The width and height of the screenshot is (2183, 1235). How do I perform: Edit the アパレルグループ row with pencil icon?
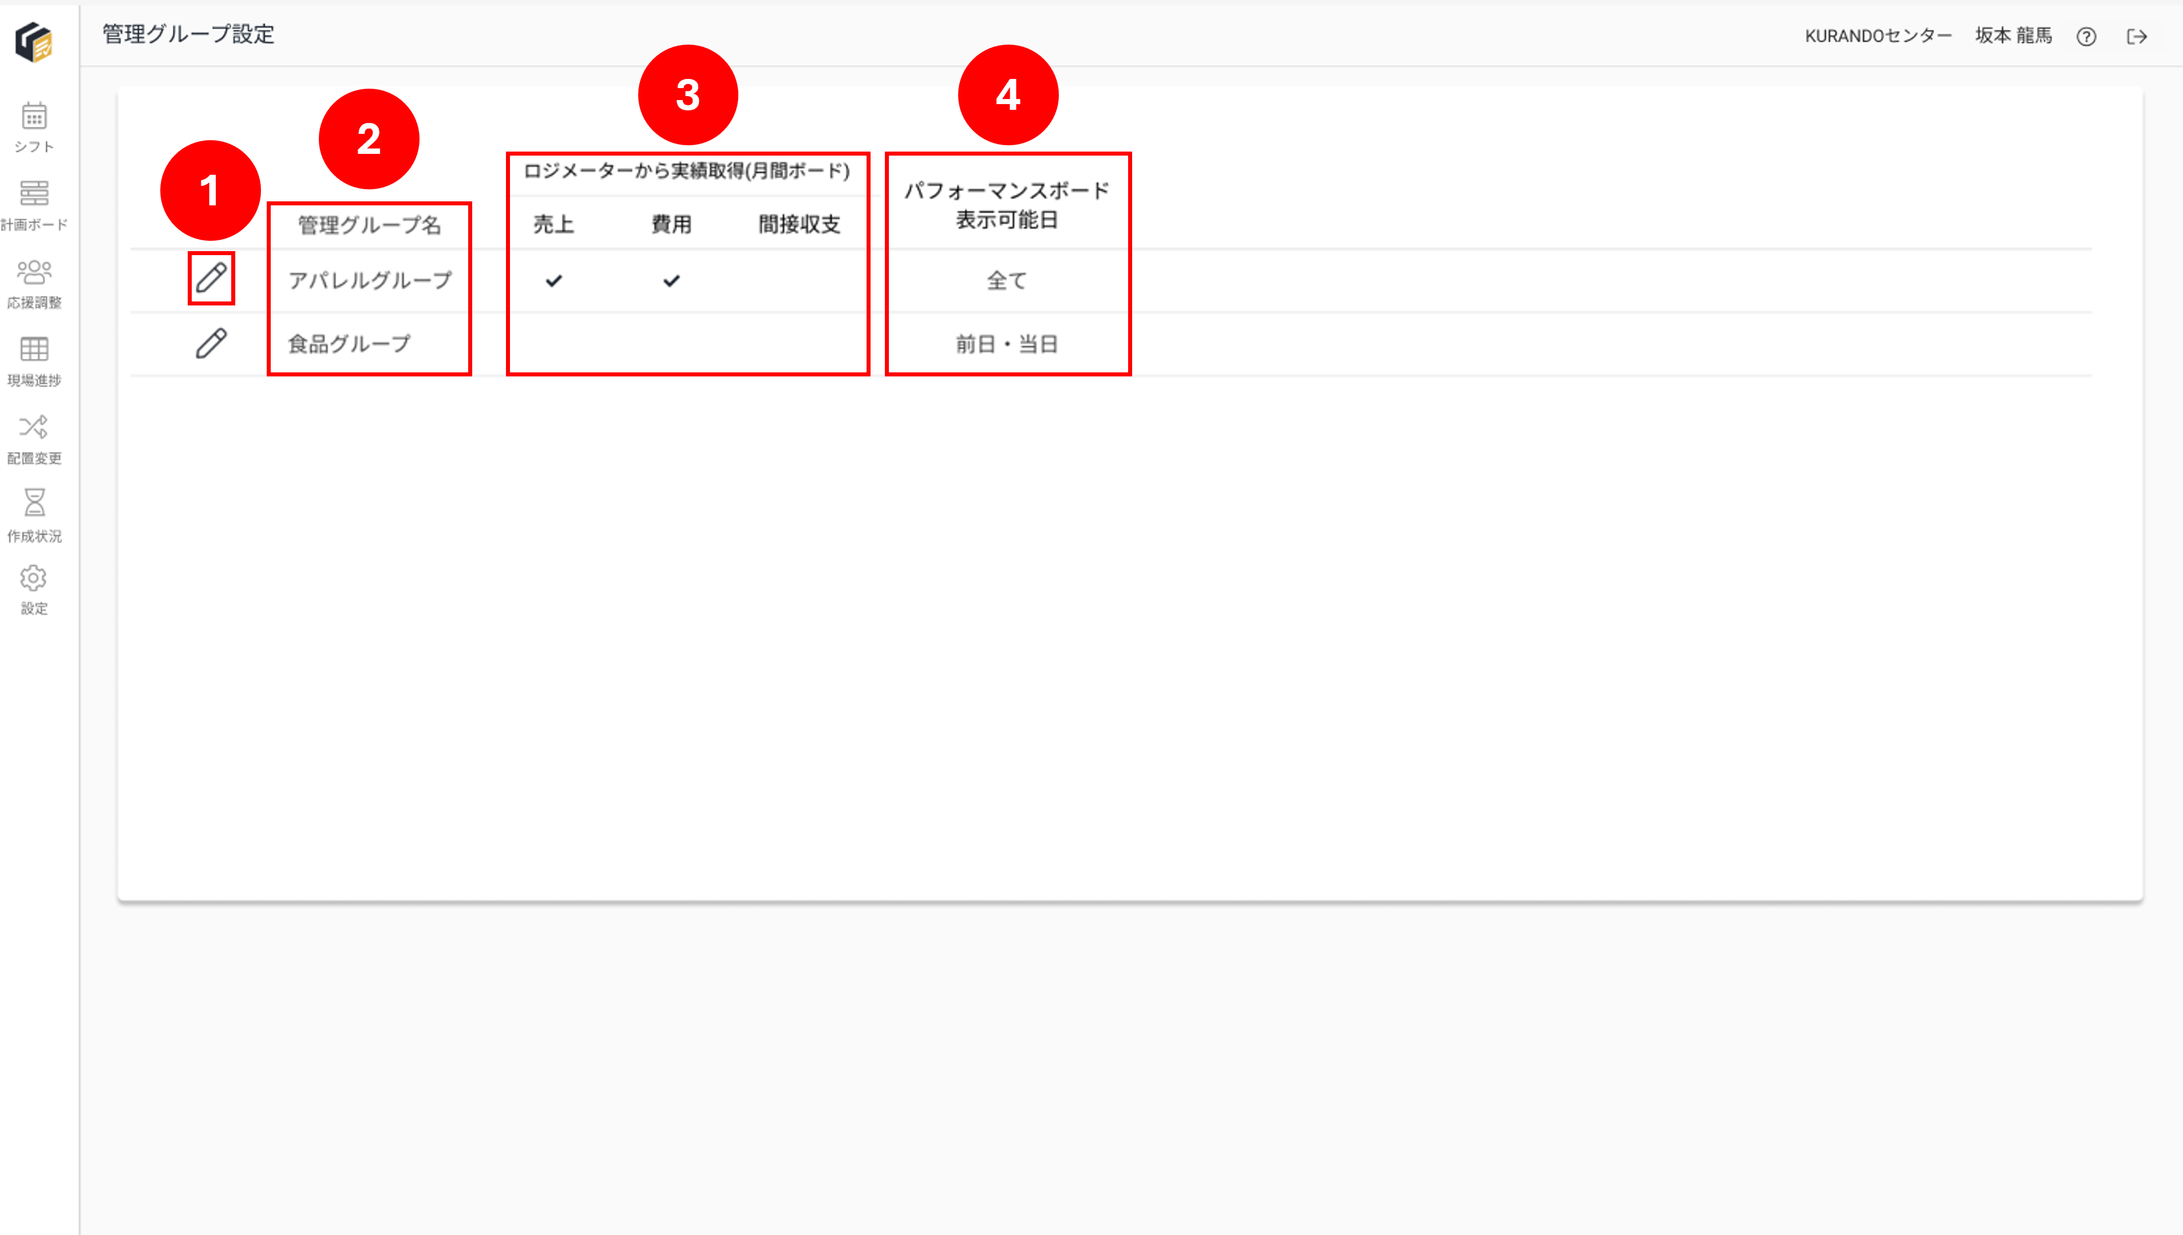click(211, 278)
